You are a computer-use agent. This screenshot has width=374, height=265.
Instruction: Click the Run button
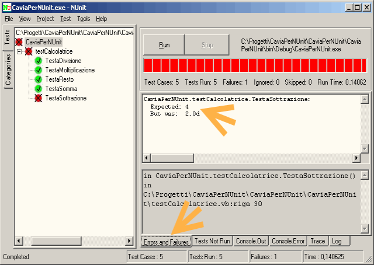pyautogui.click(x=164, y=45)
